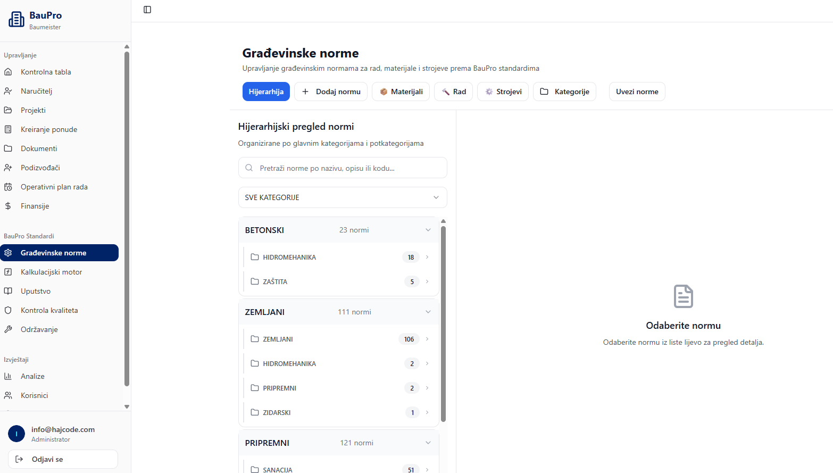Click the Kontrolna tabla home icon
833x473 pixels.
click(8, 72)
